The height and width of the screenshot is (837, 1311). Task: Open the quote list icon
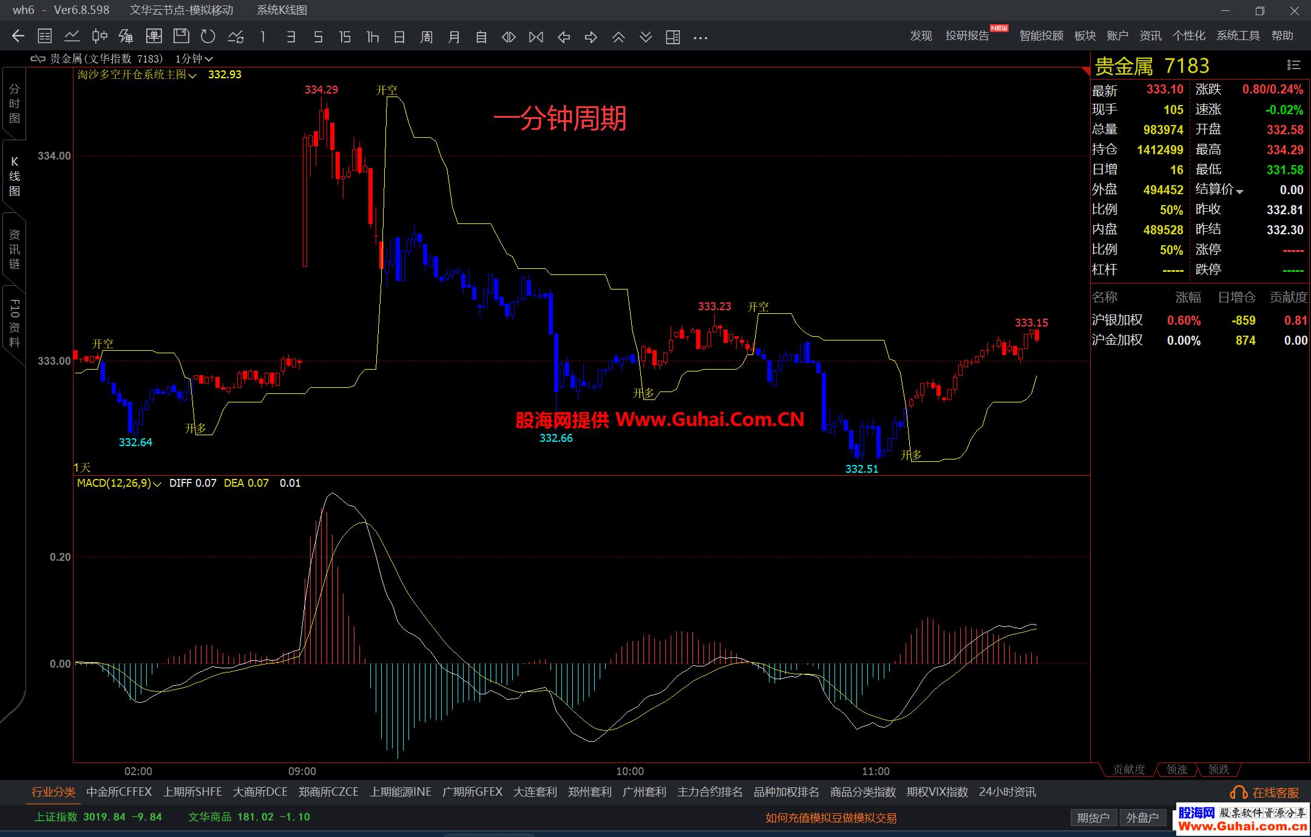(x=45, y=36)
